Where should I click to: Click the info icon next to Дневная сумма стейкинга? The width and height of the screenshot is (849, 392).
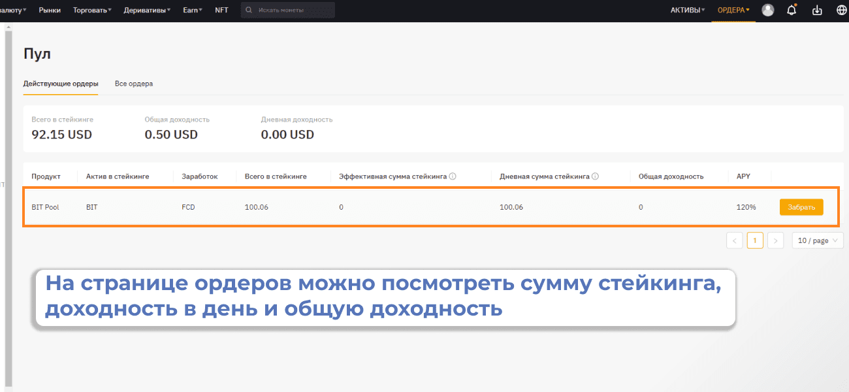[595, 176]
